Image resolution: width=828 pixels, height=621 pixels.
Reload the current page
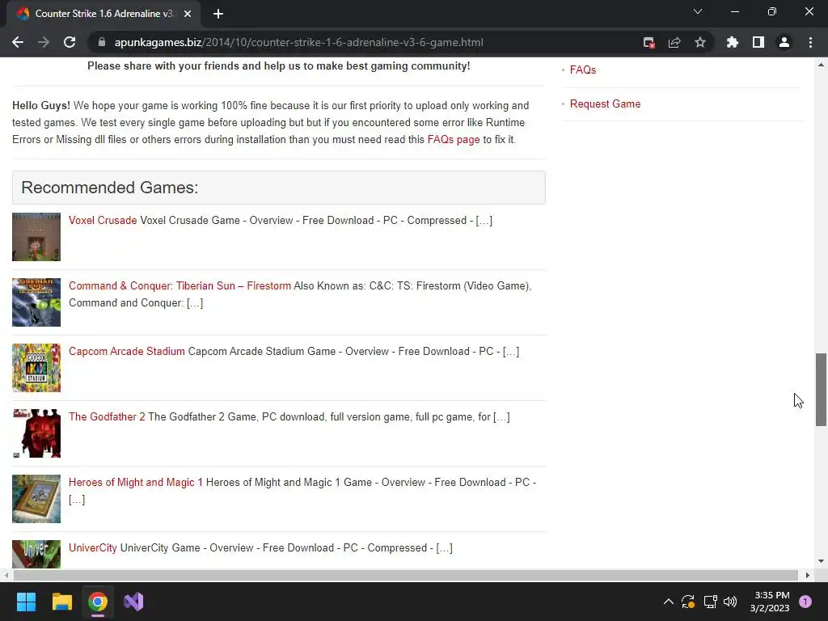coord(70,42)
